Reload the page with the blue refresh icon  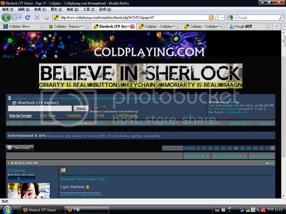(x=27, y=18)
